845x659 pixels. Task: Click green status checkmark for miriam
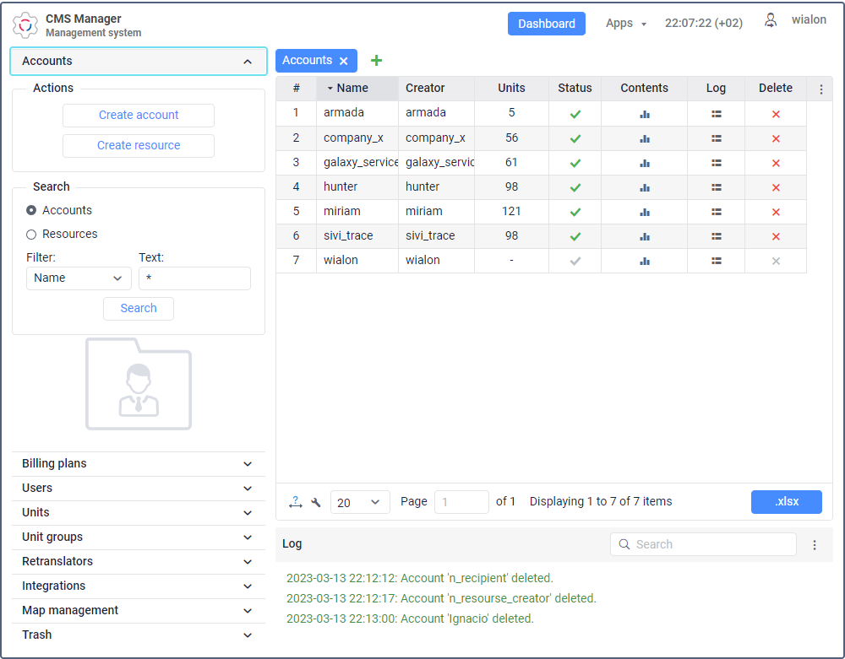tap(575, 212)
